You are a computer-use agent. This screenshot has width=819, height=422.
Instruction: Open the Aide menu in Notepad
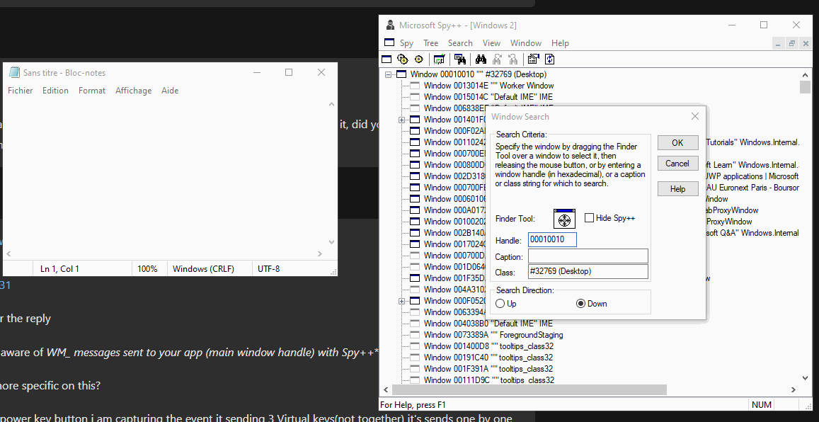[x=170, y=91]
